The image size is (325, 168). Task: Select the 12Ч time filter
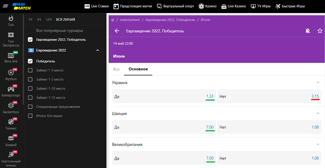tap(49, 20)
